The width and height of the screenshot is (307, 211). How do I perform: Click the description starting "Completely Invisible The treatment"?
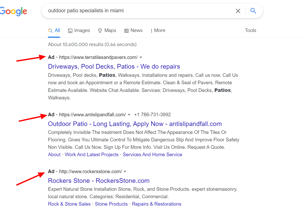144,140
